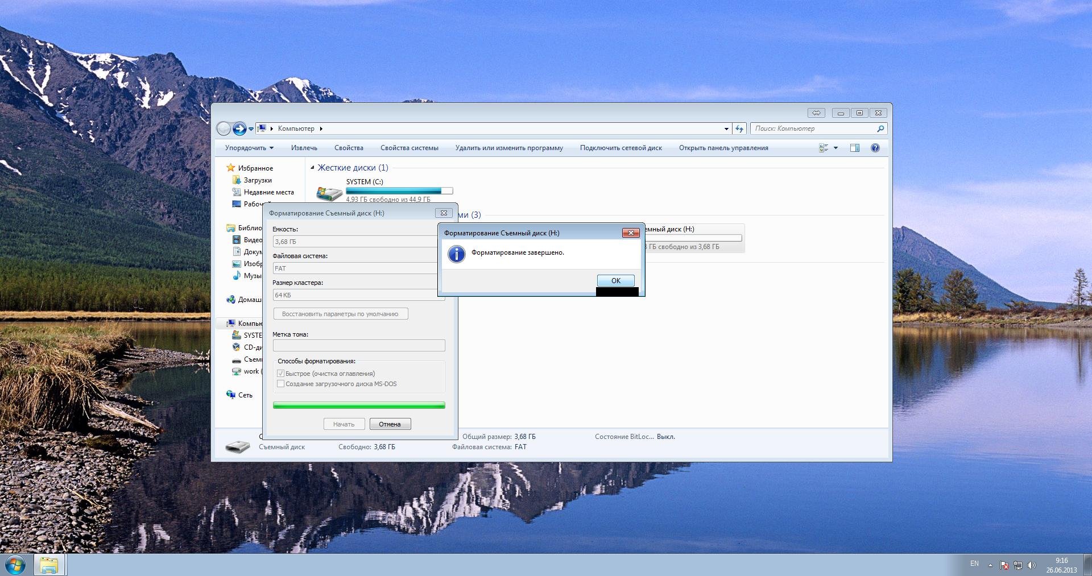Click the CD-дисковод icon in sidebar

point(237,347)
